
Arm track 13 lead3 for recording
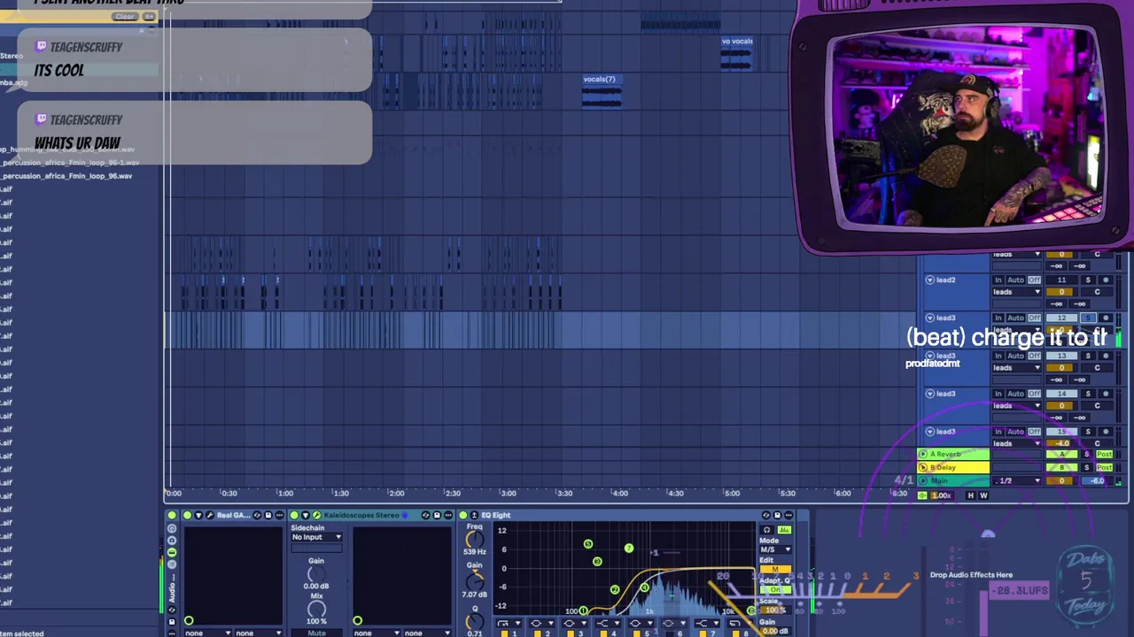pyautogui.click(x=1106, y=356)
